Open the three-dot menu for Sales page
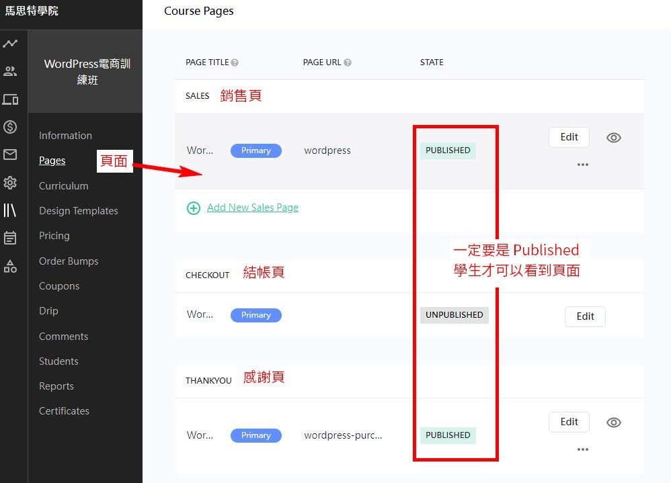The image size is (671, 483). click(582, 165)
